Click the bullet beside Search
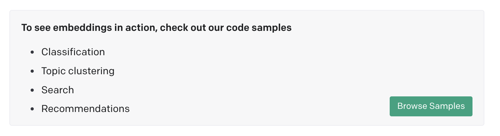This screenshot has height=136, width=500. pyautogui.click(x=32, y=90)
